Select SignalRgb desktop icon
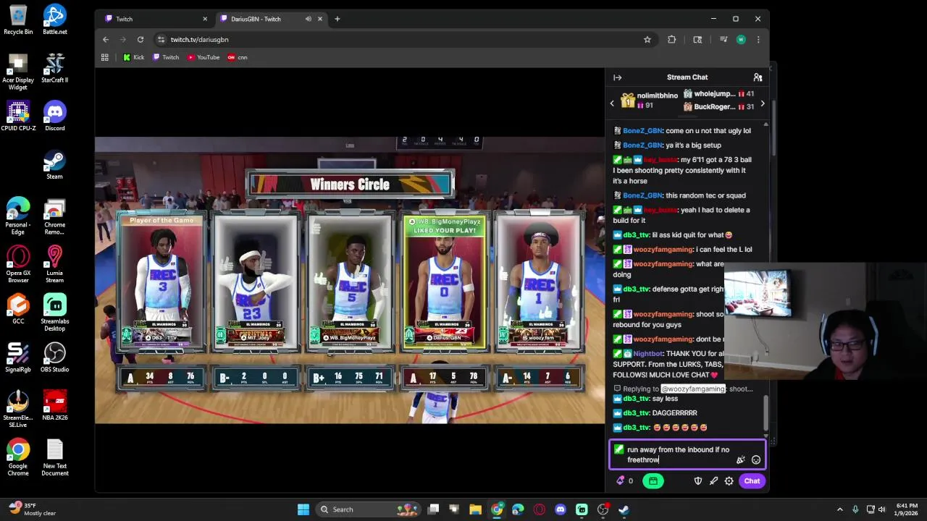Viewport: 927px width, 521px height. pyautogui.click(x=18, y=357)
